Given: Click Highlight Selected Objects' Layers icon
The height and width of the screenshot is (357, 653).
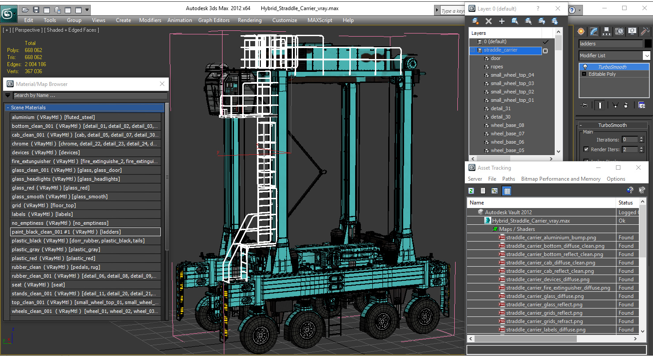Looking at the screenshot, I should 528,21.
